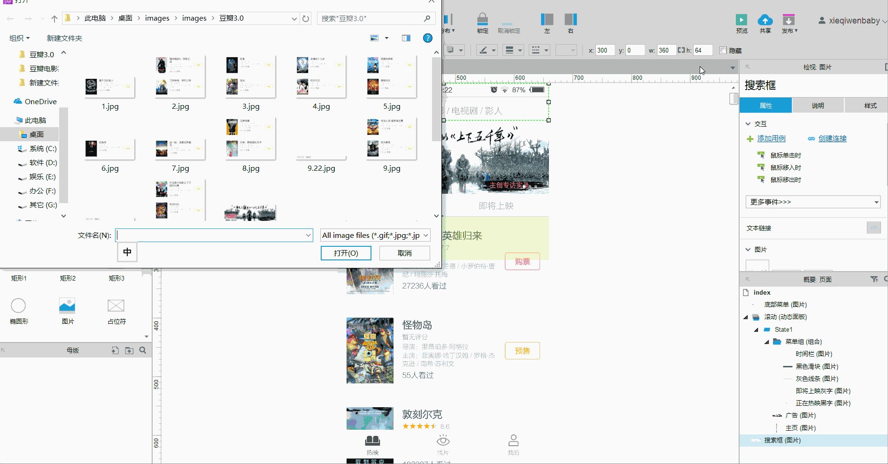888x464 pixels.
Task: Click the help question mark in the file dialog
Action: click(x=427, y=38)
